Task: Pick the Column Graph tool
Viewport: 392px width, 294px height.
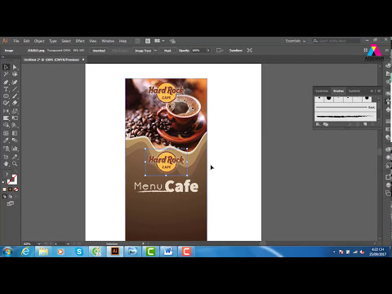Action: pyautogui.click(x=15, y=149)
